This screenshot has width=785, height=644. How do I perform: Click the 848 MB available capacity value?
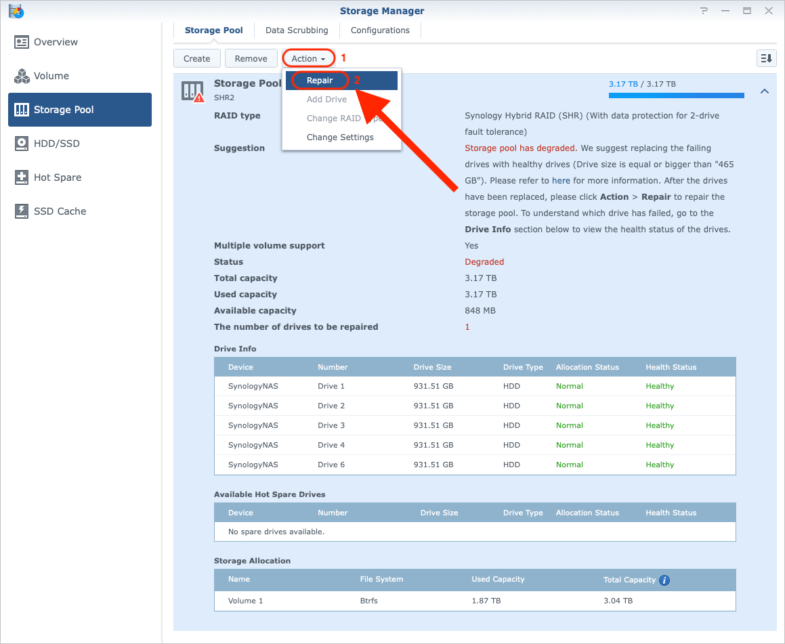point(480,311)
